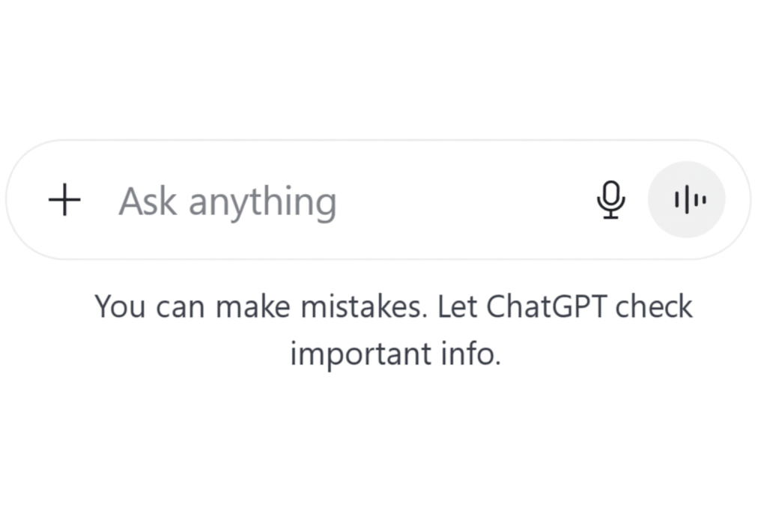
Task: Click the 'important info.' text line
Action: coord(395,353)
